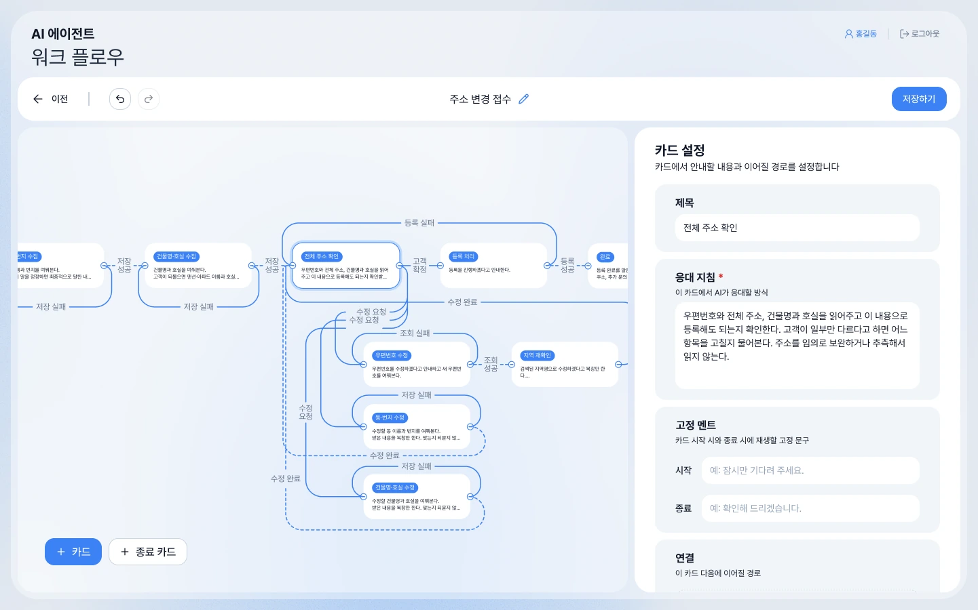Click the 조회 성공 connection label

(x=491, y=365)
